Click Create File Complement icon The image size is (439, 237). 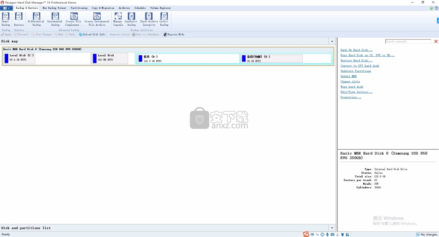click(74, 19)
